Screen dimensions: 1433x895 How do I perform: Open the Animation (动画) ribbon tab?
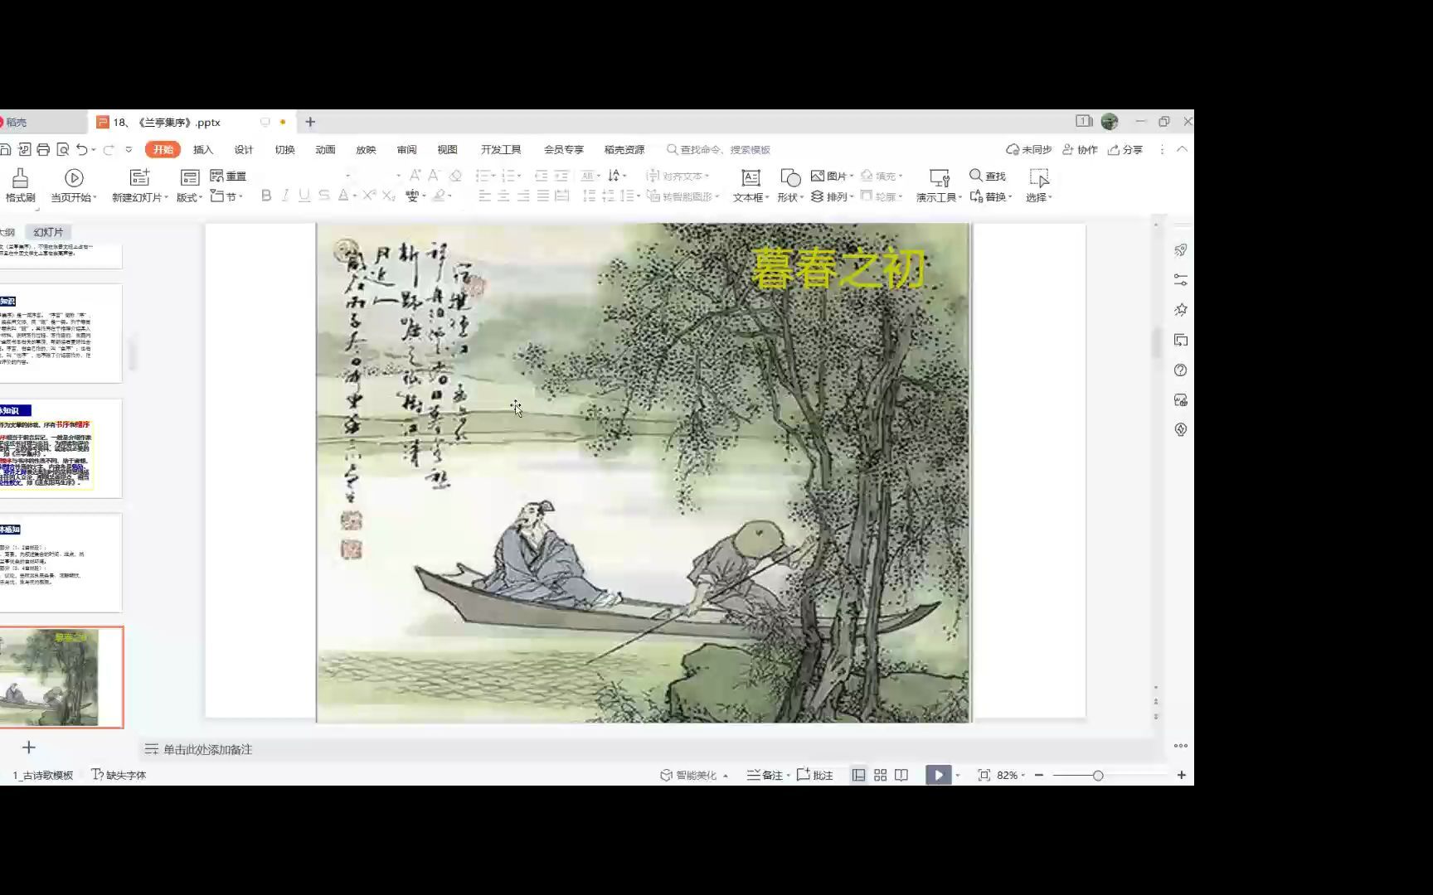pos(325,149)
